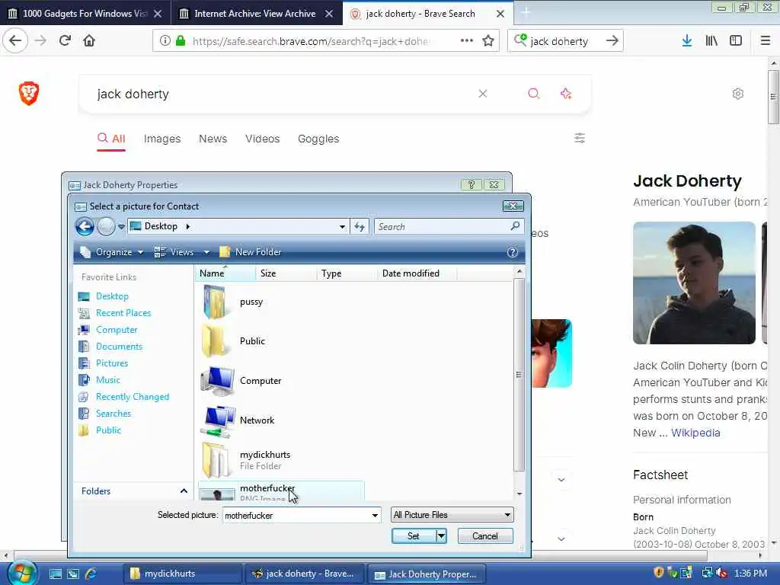Image resolution: width=780 pixels, height=585 pixels.
Task: Switch to News results tab
Action: point(213,139)
